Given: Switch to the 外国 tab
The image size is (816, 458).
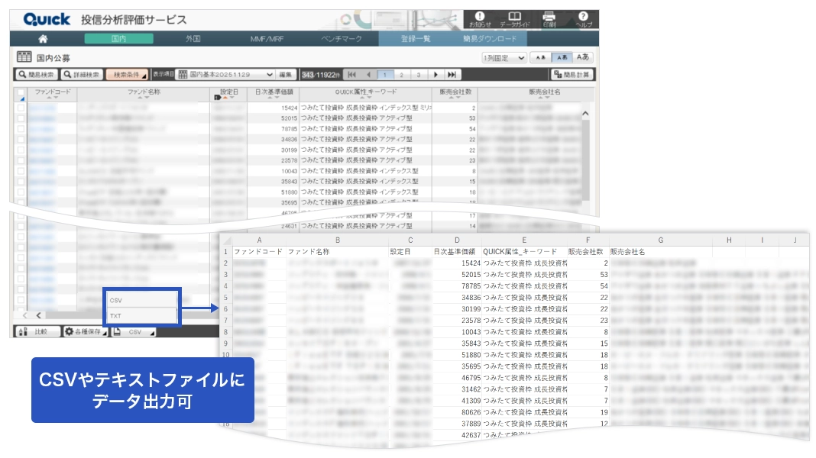Looking at the screenshot, I should (193, 39).
